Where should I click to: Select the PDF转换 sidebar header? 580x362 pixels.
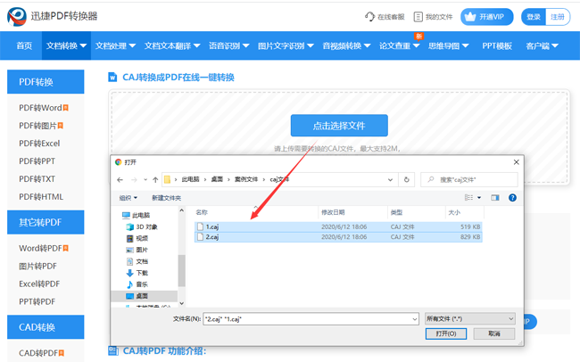[46, 82]
